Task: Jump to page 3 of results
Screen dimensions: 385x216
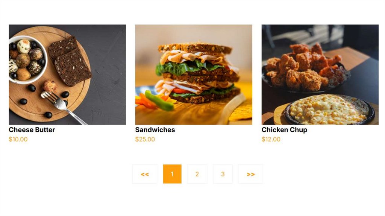Action: 223,174
